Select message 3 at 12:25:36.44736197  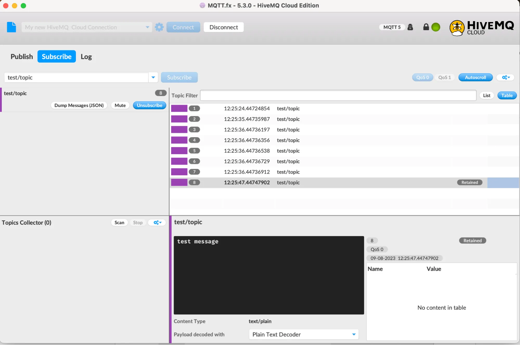pos(344,130)
